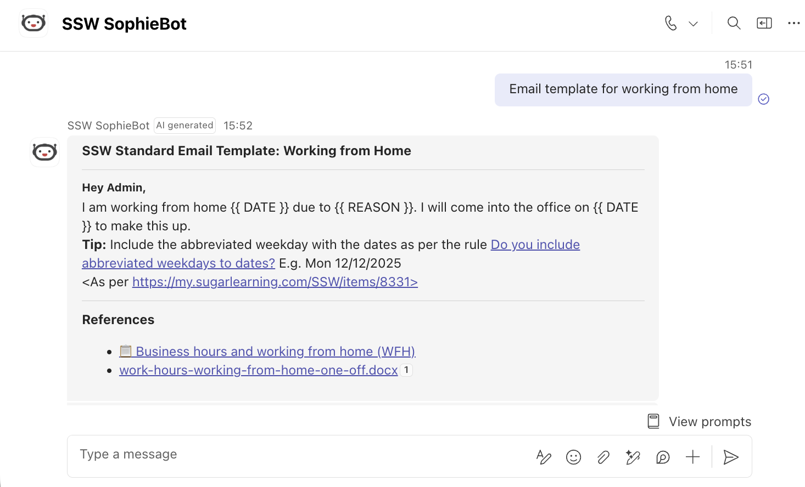The image size is (805, 487).
Task: Click the 15:52 message timestamp
Action: 238,126
